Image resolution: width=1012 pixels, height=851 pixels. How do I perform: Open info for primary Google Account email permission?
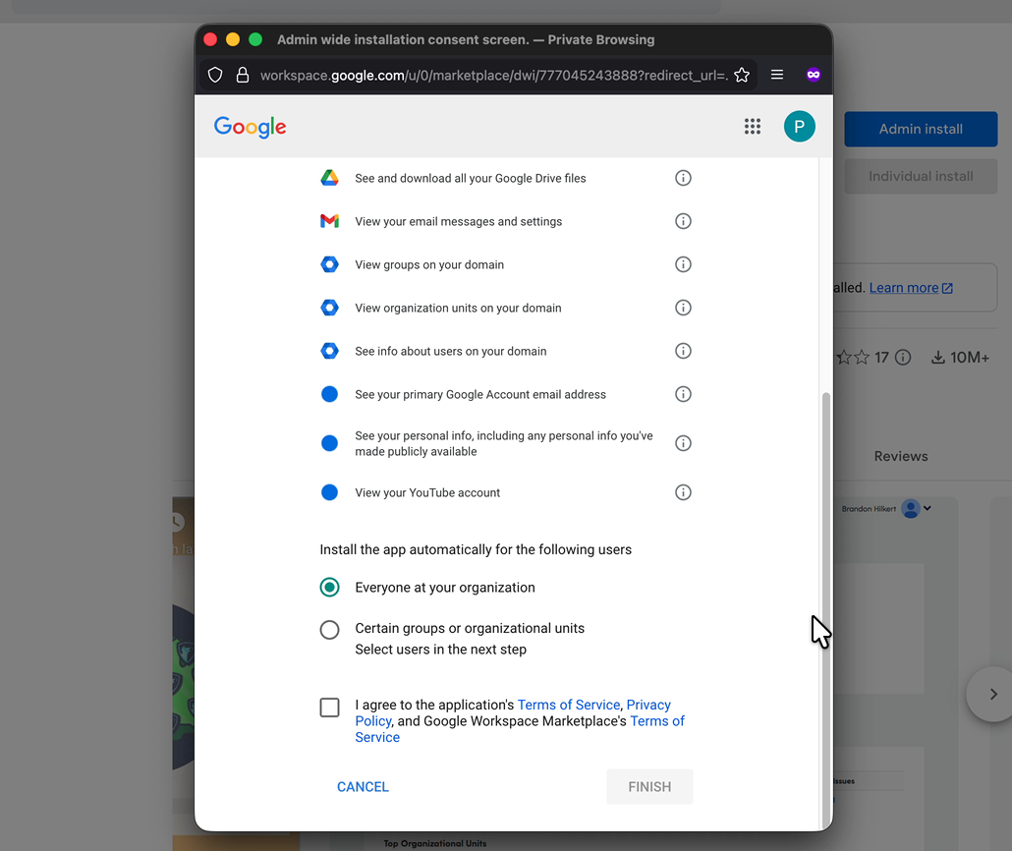tap(683, 394)
